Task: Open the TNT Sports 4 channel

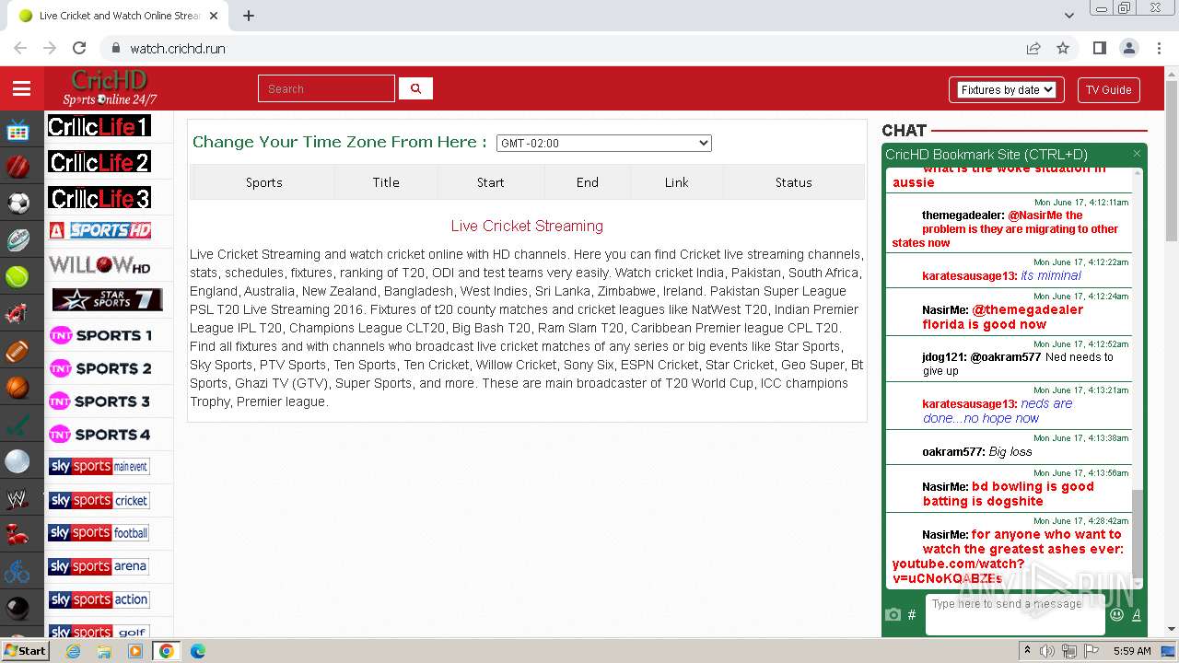Action: pyautogui.click(x=99, y=434)
